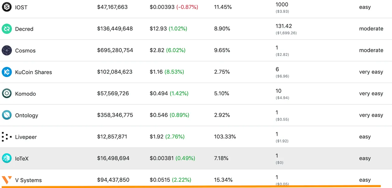Open the Livepeer coin name
392x188 pixels.
[x=26, y=137]
